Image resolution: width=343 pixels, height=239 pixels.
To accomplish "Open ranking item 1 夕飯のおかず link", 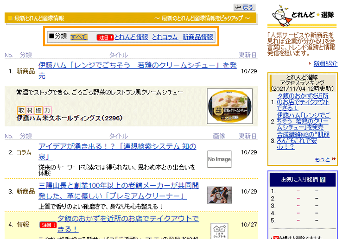I will coord(303,102).
